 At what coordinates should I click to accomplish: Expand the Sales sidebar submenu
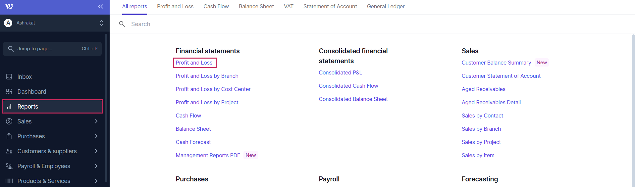(x=96, y=121)
